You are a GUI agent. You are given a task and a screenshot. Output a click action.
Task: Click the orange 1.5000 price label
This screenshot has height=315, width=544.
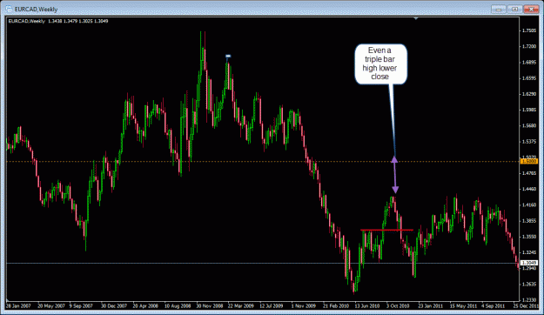coord(530,162)
